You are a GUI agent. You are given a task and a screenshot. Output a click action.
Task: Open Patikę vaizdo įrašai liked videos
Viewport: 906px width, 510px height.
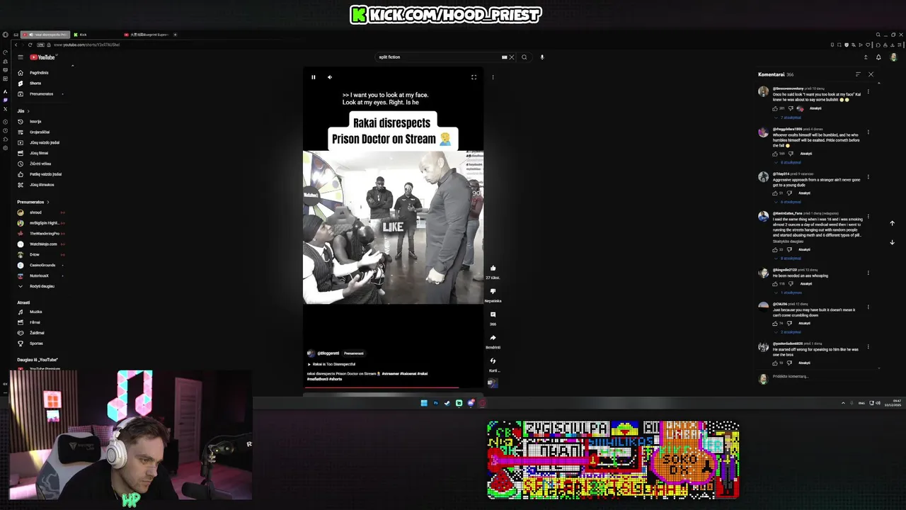pos(45,174)
